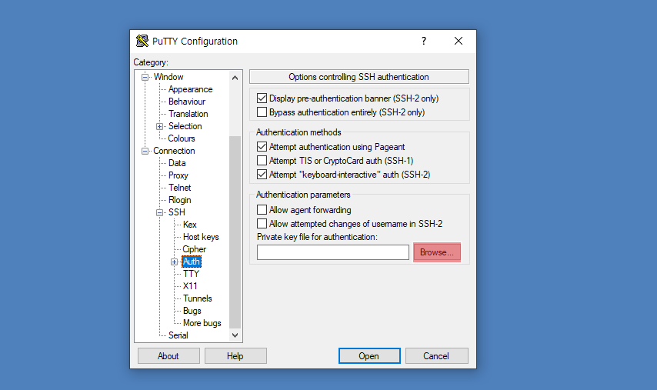The width and height of the screenshot is (657, 390).
Task: Select X11 under SSH
Action: pos(190,286)
